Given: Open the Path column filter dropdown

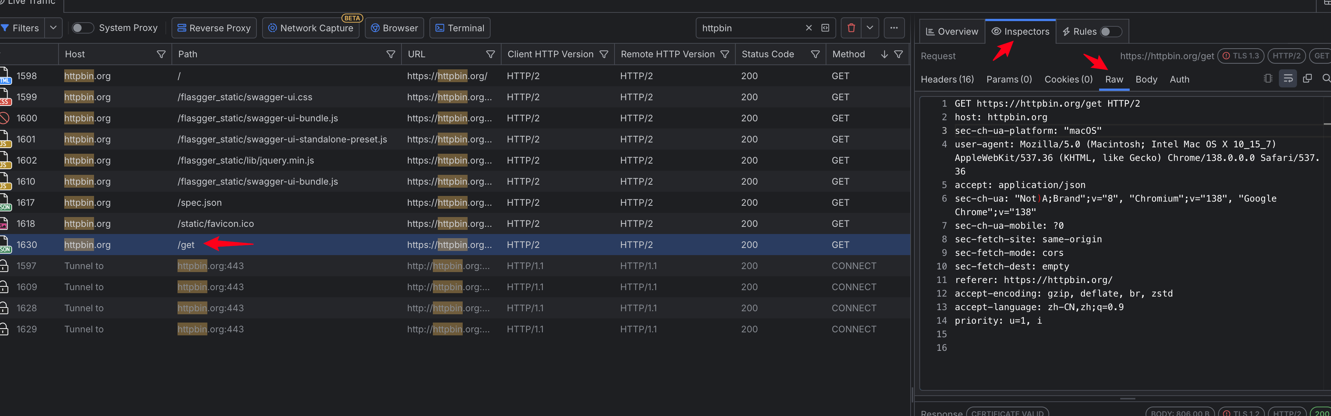Looking at the screenshot, I should tap(391, 55).
